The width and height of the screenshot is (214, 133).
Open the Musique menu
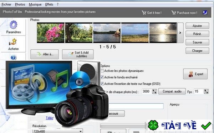(35, 5)
